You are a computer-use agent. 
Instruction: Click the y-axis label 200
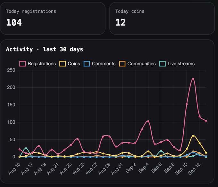coord(11,87)
